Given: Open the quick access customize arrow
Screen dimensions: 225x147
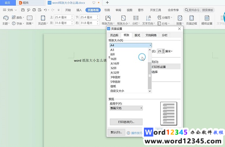Looking at the screenshot, I should pos(59,10).
